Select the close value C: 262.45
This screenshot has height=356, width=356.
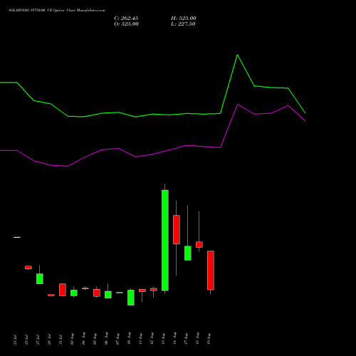[x=126, y=19]
